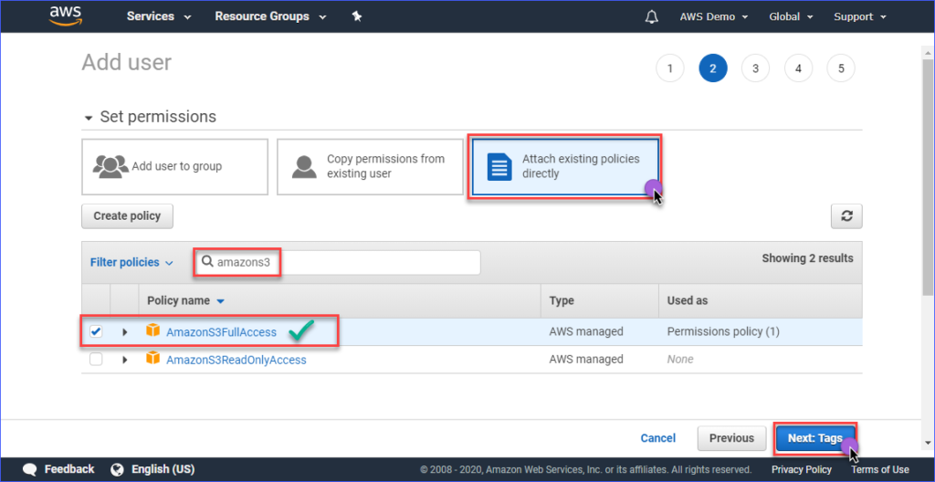Click the Create policy button
Viewport: 935px width, 482px height.
point(127,216)
